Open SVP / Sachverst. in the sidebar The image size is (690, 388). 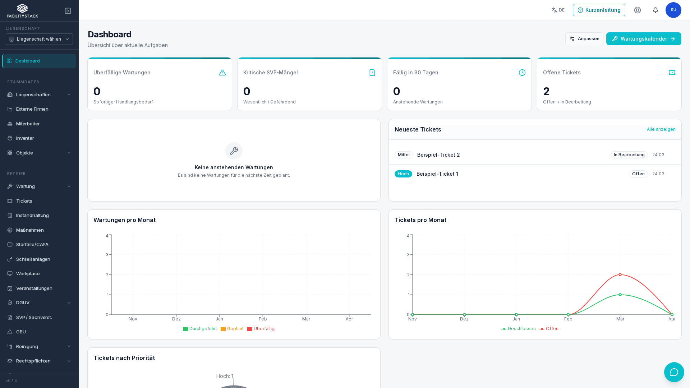coord(39,317)
